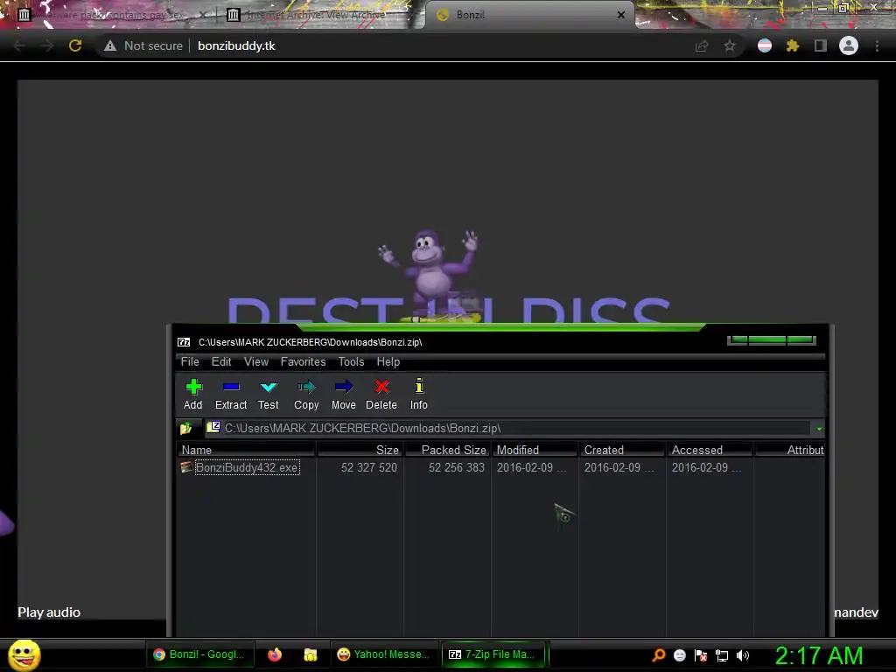The width and height of the screenshot is (896, 672).
Task: Sort by the Accessed column header
Action: pyautogui.click(x=710, y=450)
